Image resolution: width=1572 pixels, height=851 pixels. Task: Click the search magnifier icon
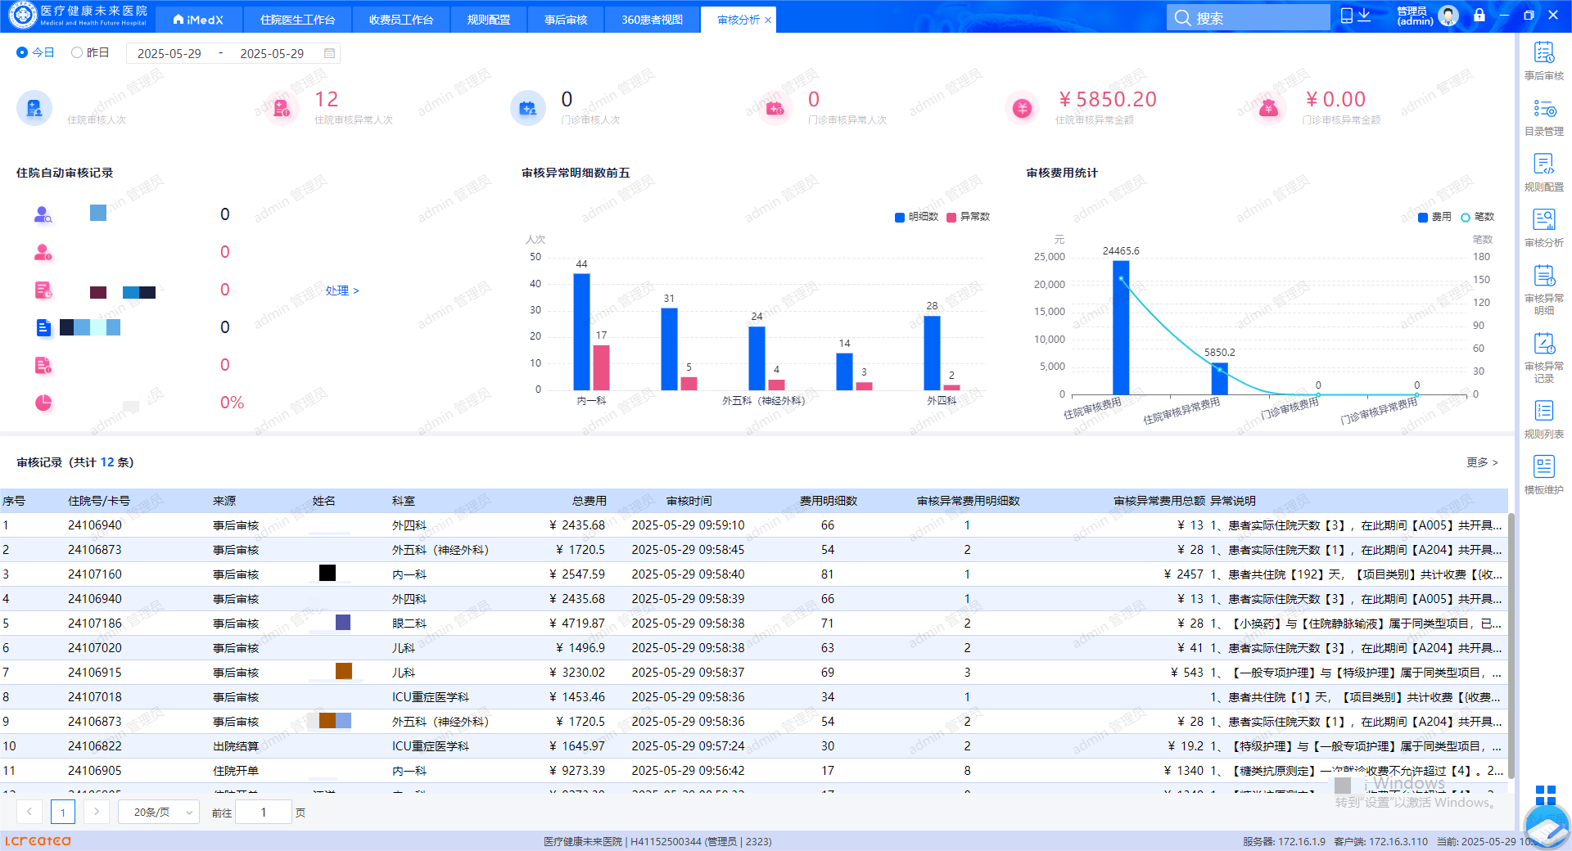[1182, 18]
